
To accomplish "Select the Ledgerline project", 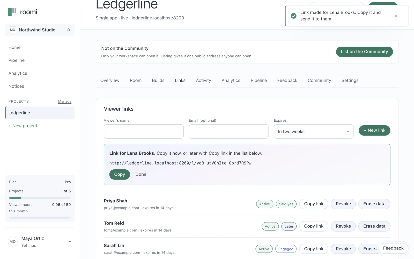I will coord(40,113).
